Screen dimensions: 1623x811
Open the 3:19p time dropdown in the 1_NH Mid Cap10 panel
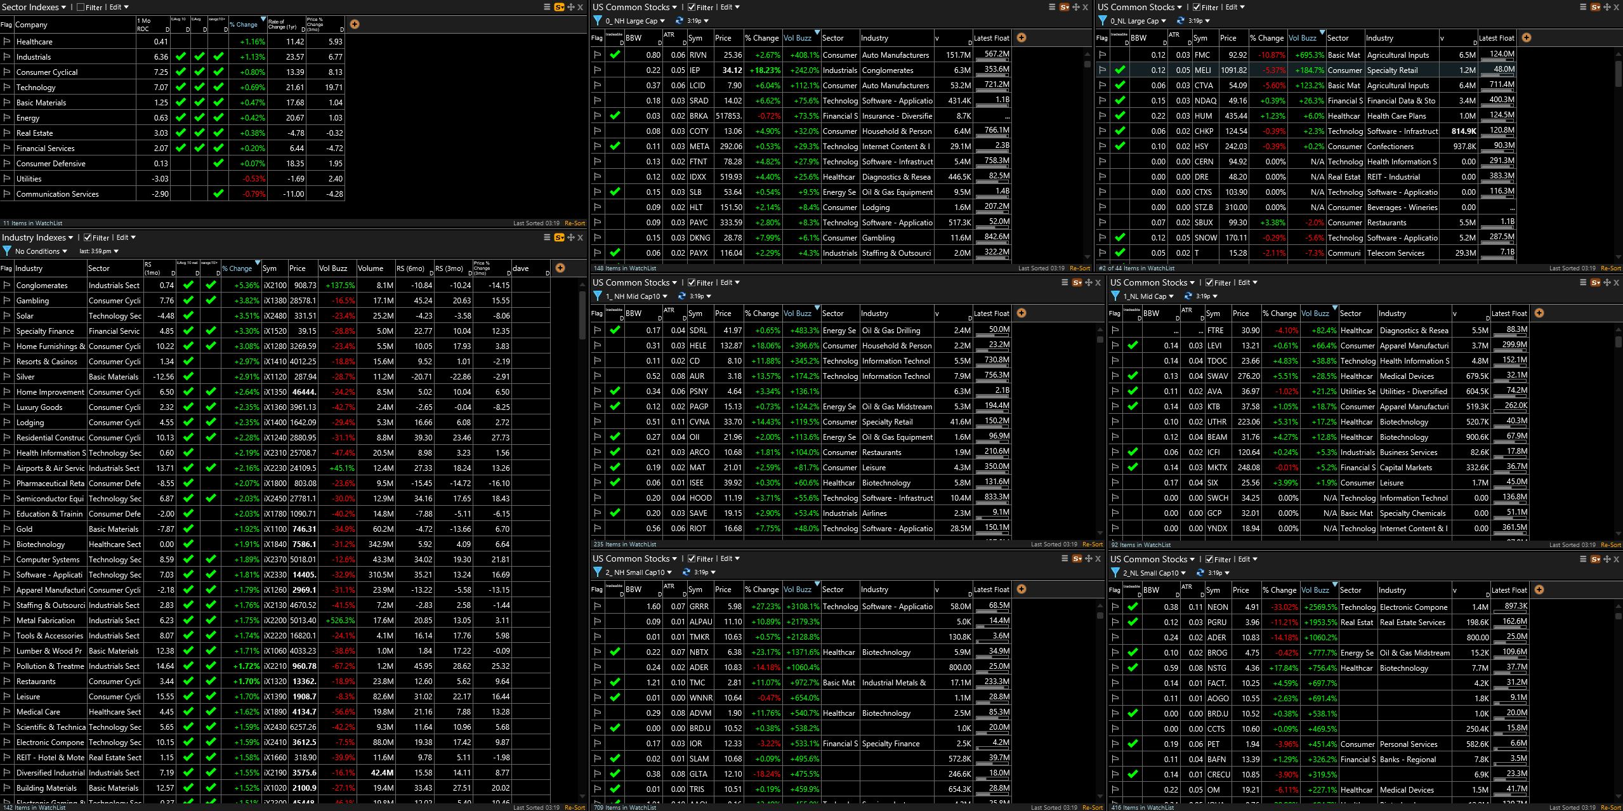point(699,296)
